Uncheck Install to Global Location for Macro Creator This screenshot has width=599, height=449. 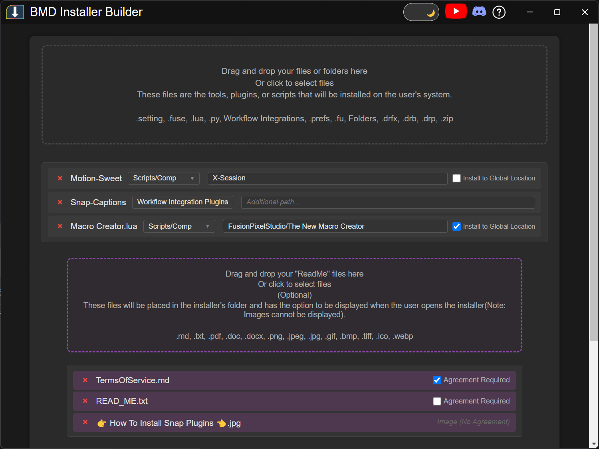456,227
